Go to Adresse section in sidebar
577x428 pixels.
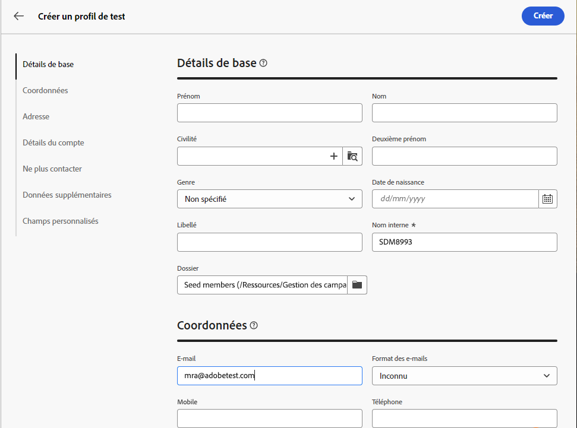pyautogui.click(x=36, y=116)
